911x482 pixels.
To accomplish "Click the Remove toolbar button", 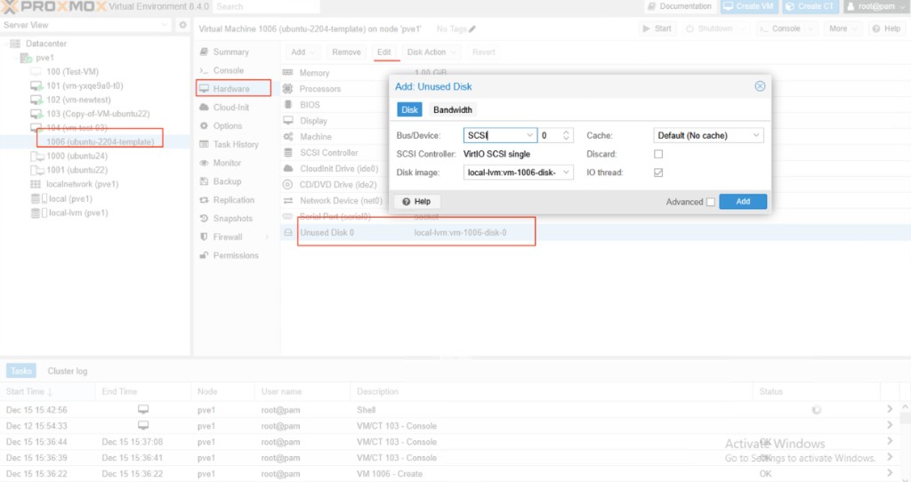I will click(346, 52).
